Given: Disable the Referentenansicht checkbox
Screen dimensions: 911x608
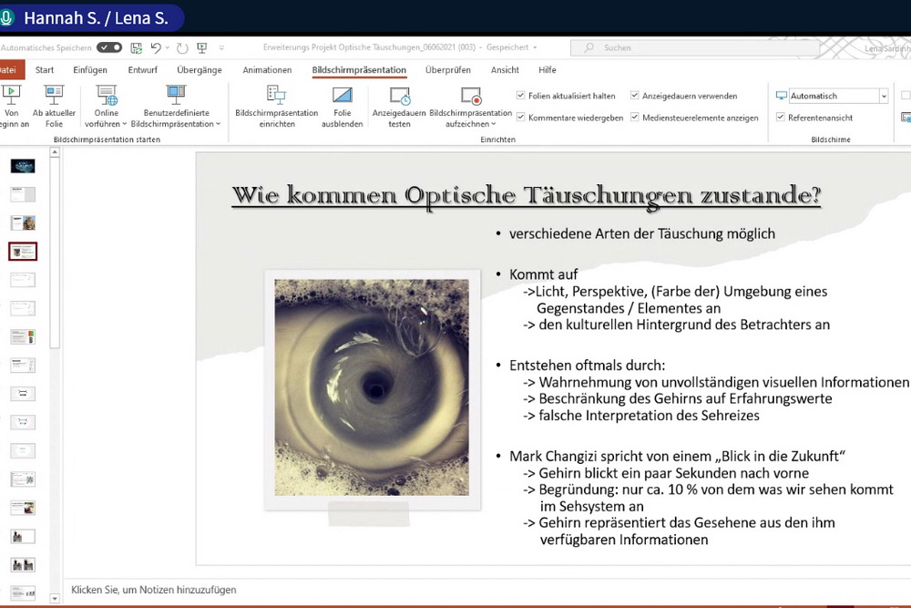Looking at the screenshot, I should (x=781, y=118).
